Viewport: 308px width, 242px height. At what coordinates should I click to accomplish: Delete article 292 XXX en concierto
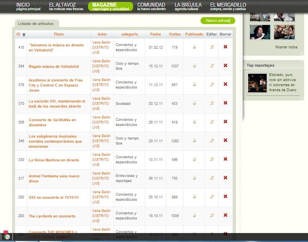[225, 196]
